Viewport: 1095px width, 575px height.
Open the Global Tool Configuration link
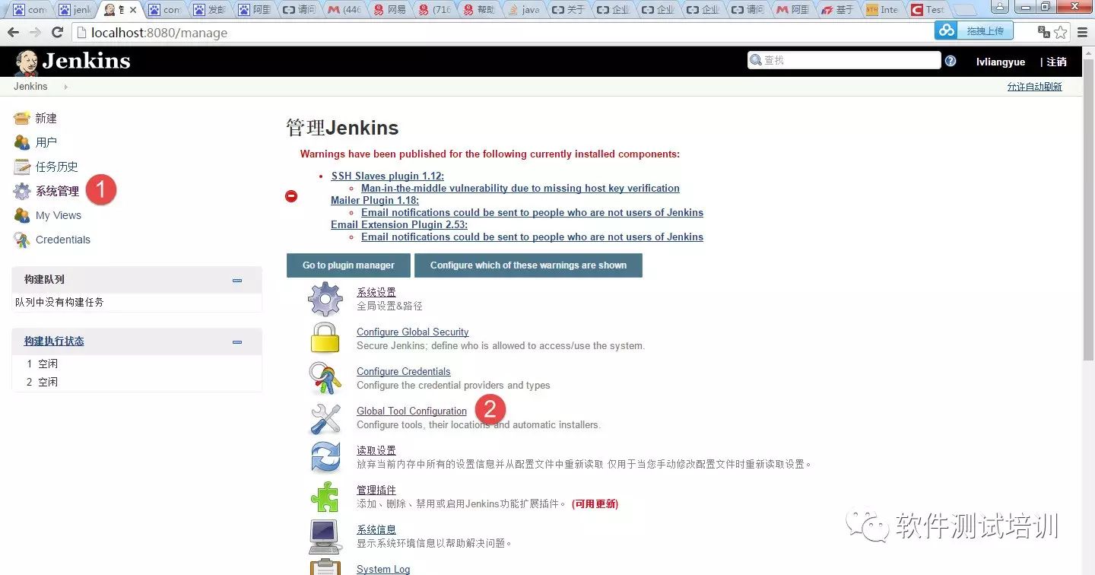point(412,411)
